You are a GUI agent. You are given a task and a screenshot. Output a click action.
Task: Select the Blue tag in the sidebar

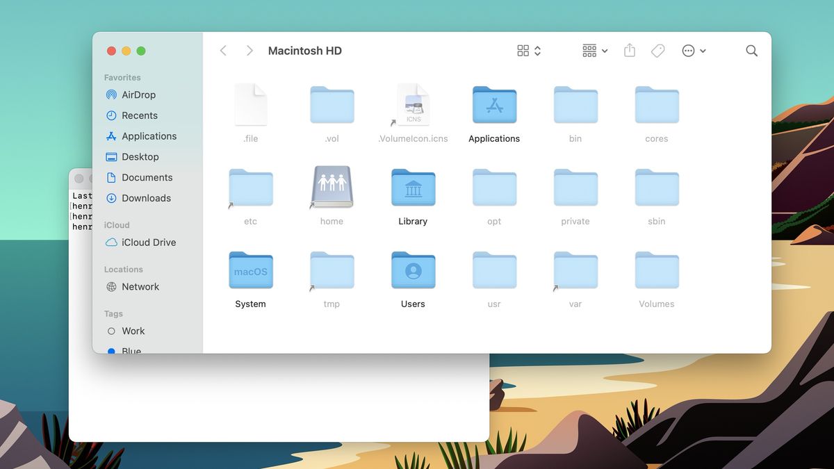131,351
